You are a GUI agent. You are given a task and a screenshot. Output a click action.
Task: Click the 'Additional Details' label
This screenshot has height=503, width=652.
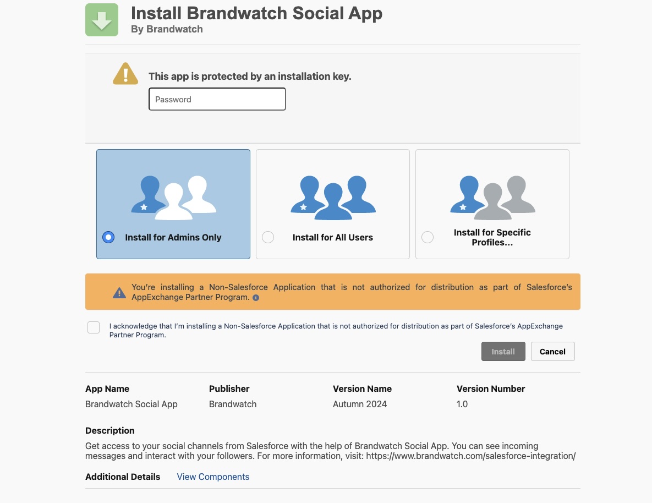pos(123,477)
